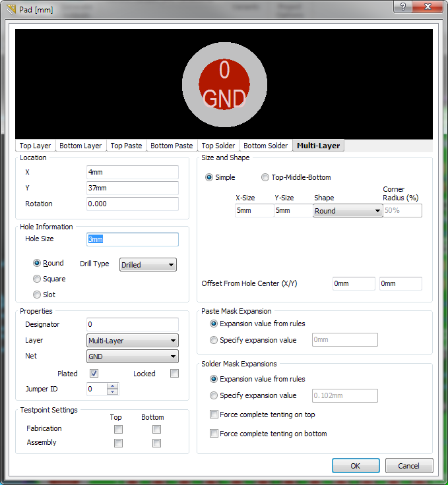The height and width of the screenshot is (485, 448).
Task: Enable the Locked checkbox
Action: click(174, 374)
